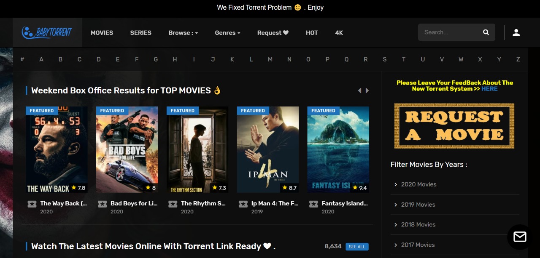540x258 pixels.
Task: Filter titles starting with Y
Action: pyautogui.click(x=499, y=59)
